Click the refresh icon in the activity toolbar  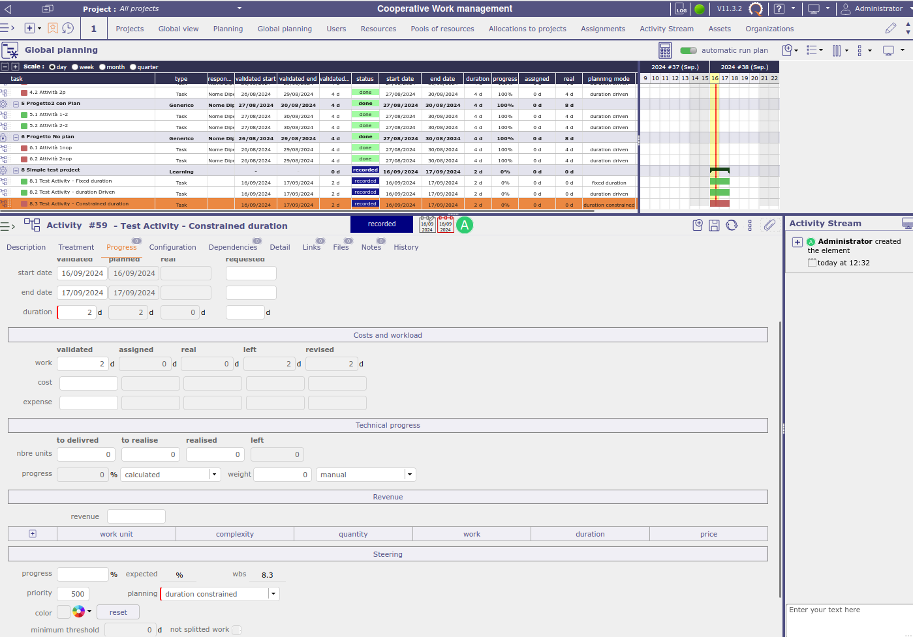tap(732, 226)
